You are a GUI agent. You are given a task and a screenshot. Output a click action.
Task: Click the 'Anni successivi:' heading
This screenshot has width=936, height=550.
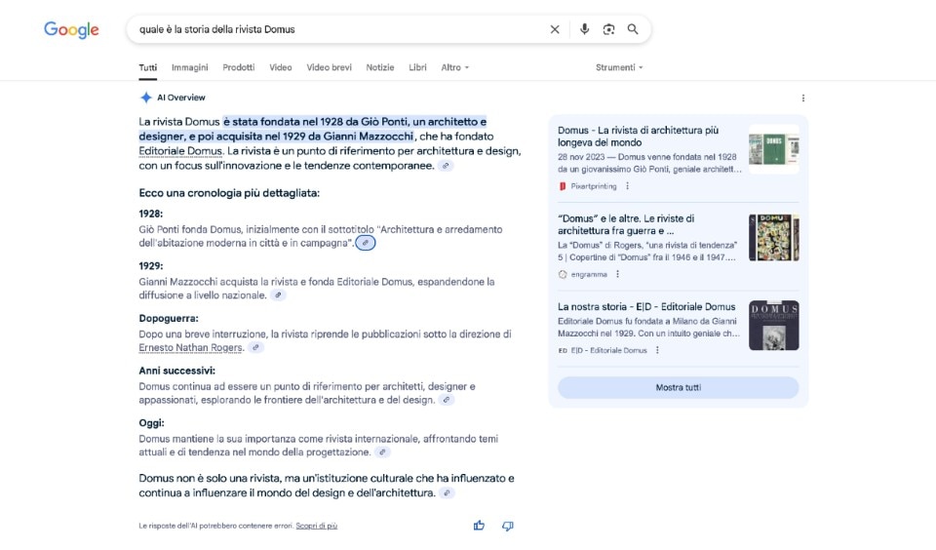177,371
